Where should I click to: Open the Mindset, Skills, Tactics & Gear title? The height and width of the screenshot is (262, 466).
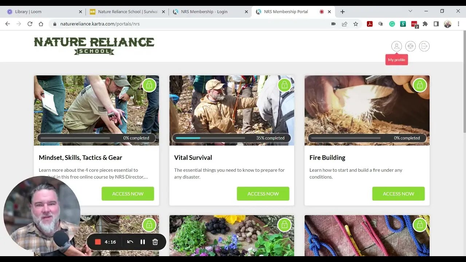click(x=80, y=158)
